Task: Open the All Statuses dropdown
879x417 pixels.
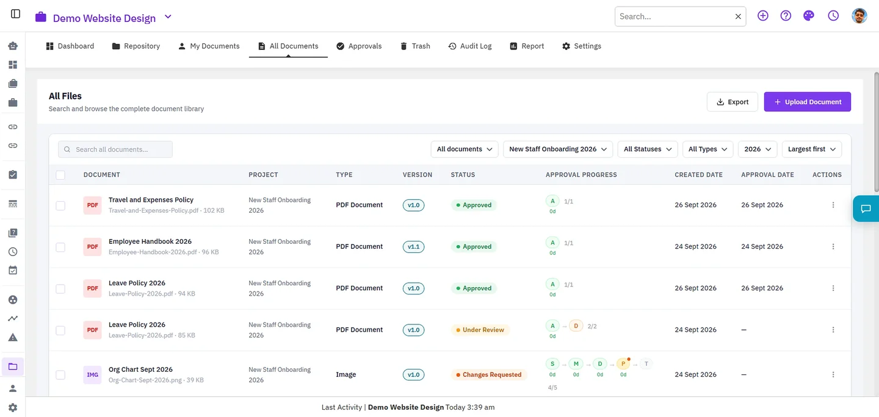Action: coord(648,149)
